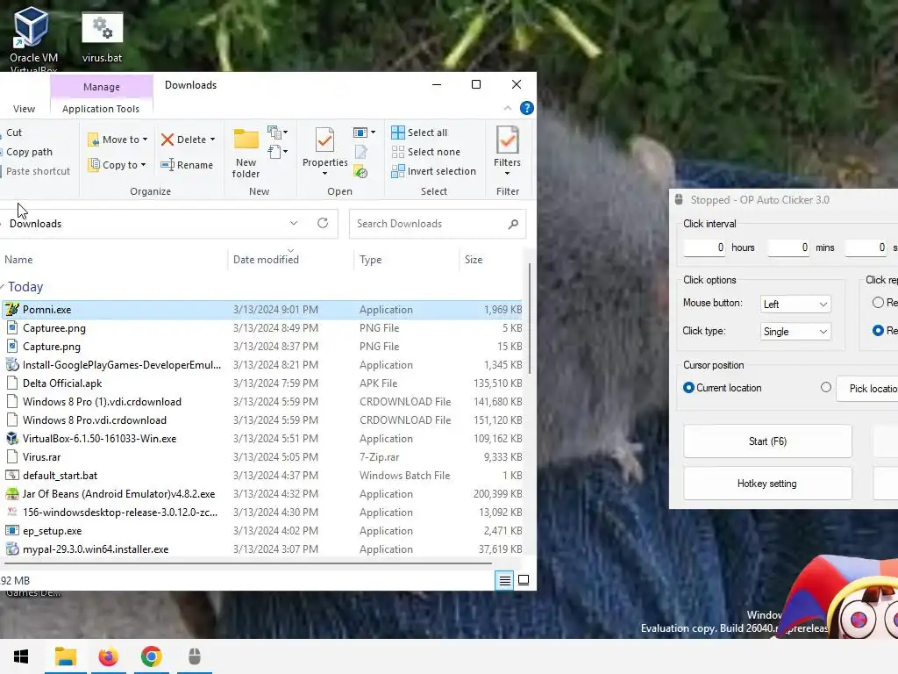The width and height of the screenshot is (898, 674).
Task: Open the Filters button in ribbon
Action: [x=508, y=151]
